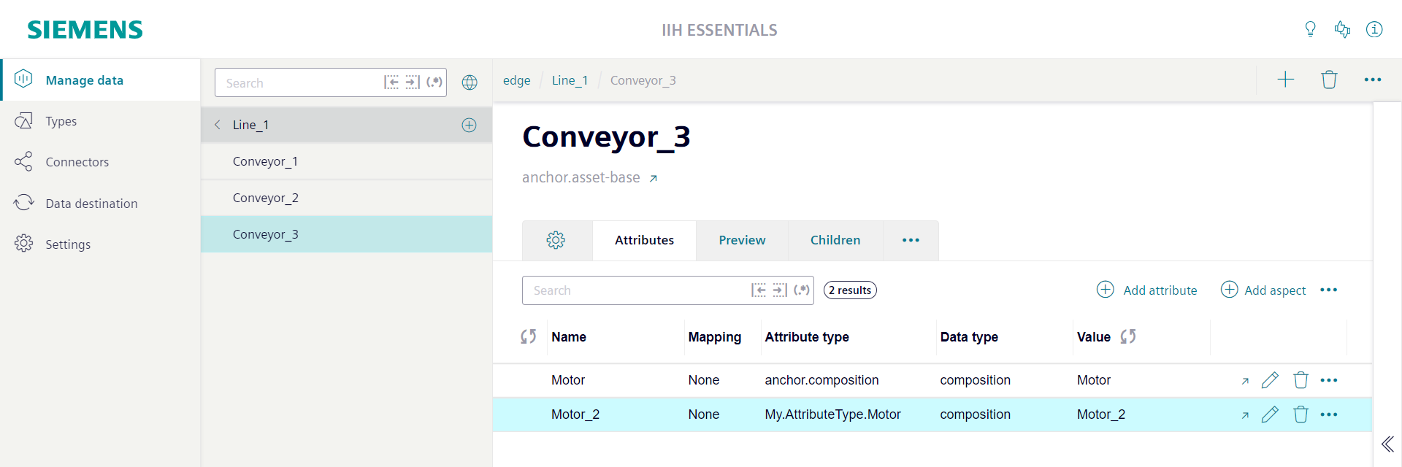Edit the Motor attribute pencil icon
This screenshot has width=1402, height=467.
tap(1270, 380)
